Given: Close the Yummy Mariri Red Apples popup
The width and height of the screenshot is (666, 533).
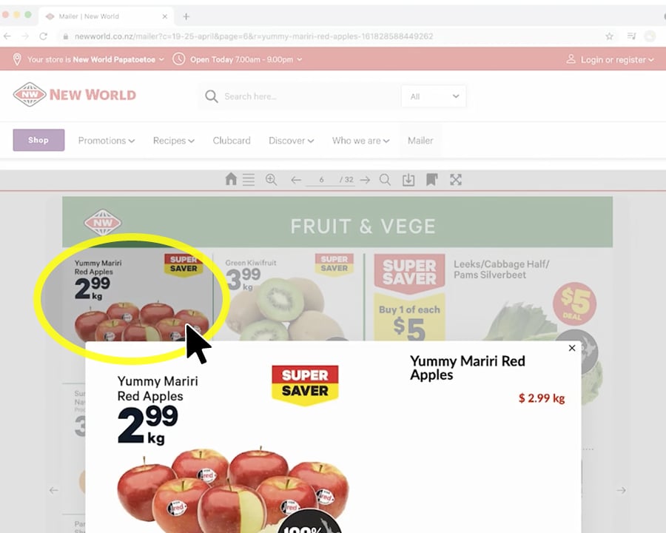Looking at the screenshot, I should (x=572, y=348).
